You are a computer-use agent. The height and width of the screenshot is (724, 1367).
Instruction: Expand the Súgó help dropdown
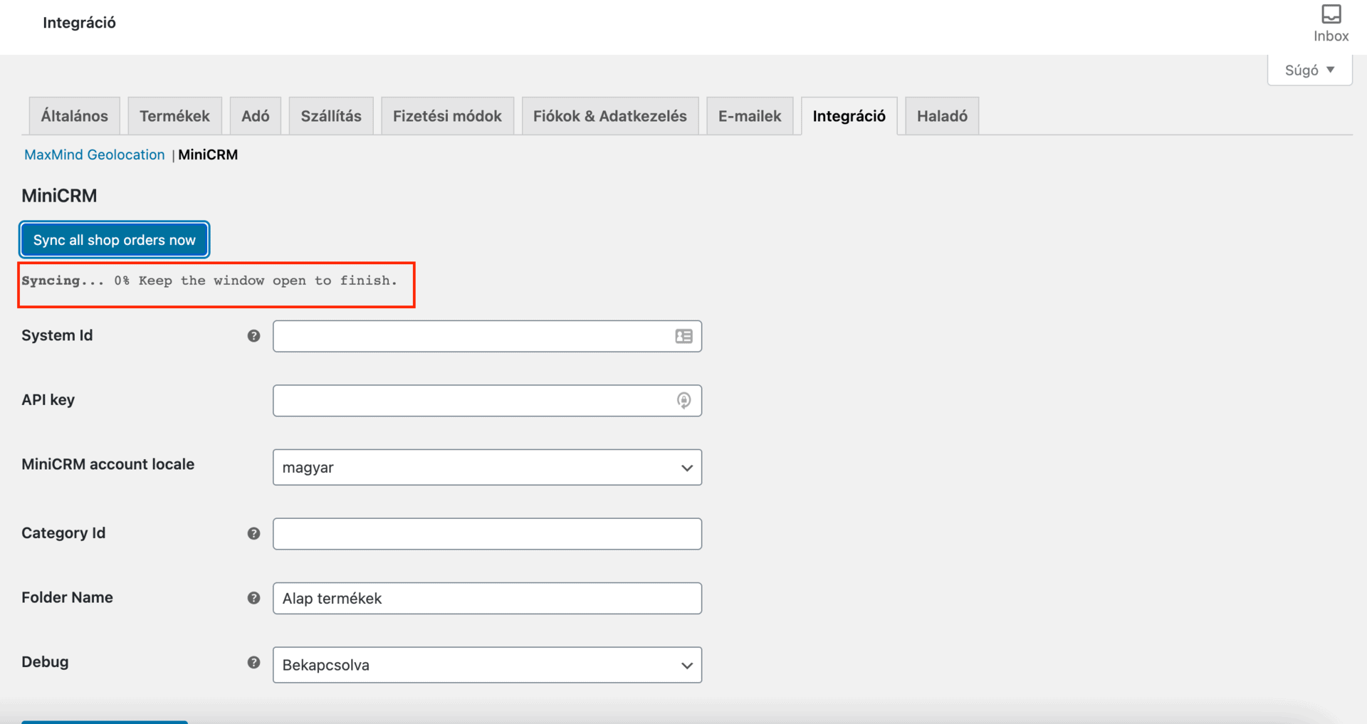coord(1309,70)
